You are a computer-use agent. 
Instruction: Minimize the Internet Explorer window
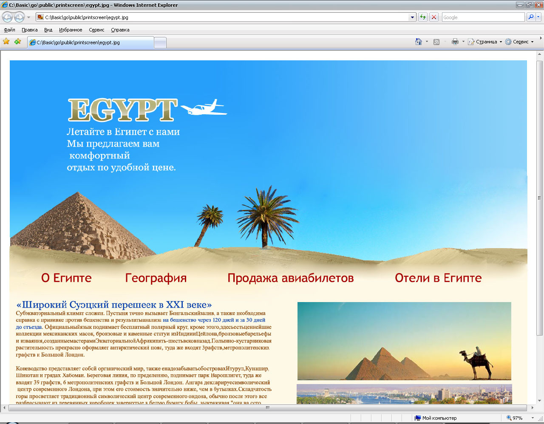pos(520,5)
